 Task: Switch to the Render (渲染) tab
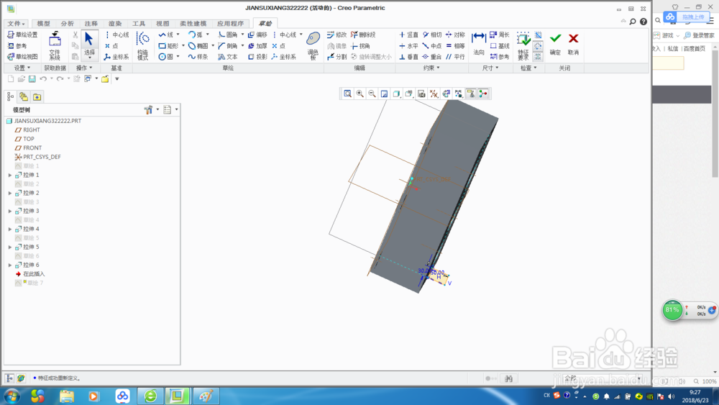(115, 24)
